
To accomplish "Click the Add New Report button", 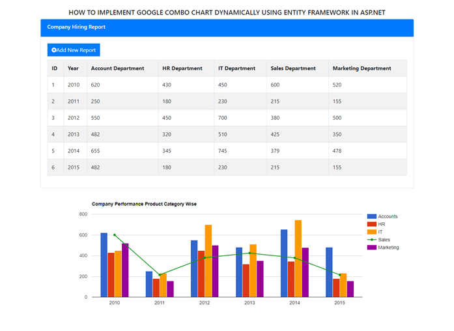I will [74, 50].
